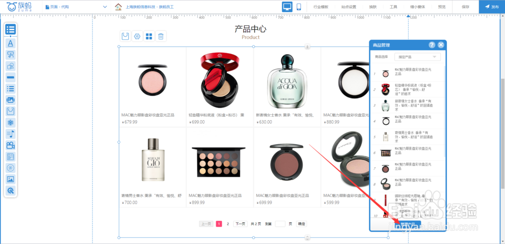This screenshot has width=505, height=244.
Task: Close the 商品管理 panel
Action: [x=440, y=45]
